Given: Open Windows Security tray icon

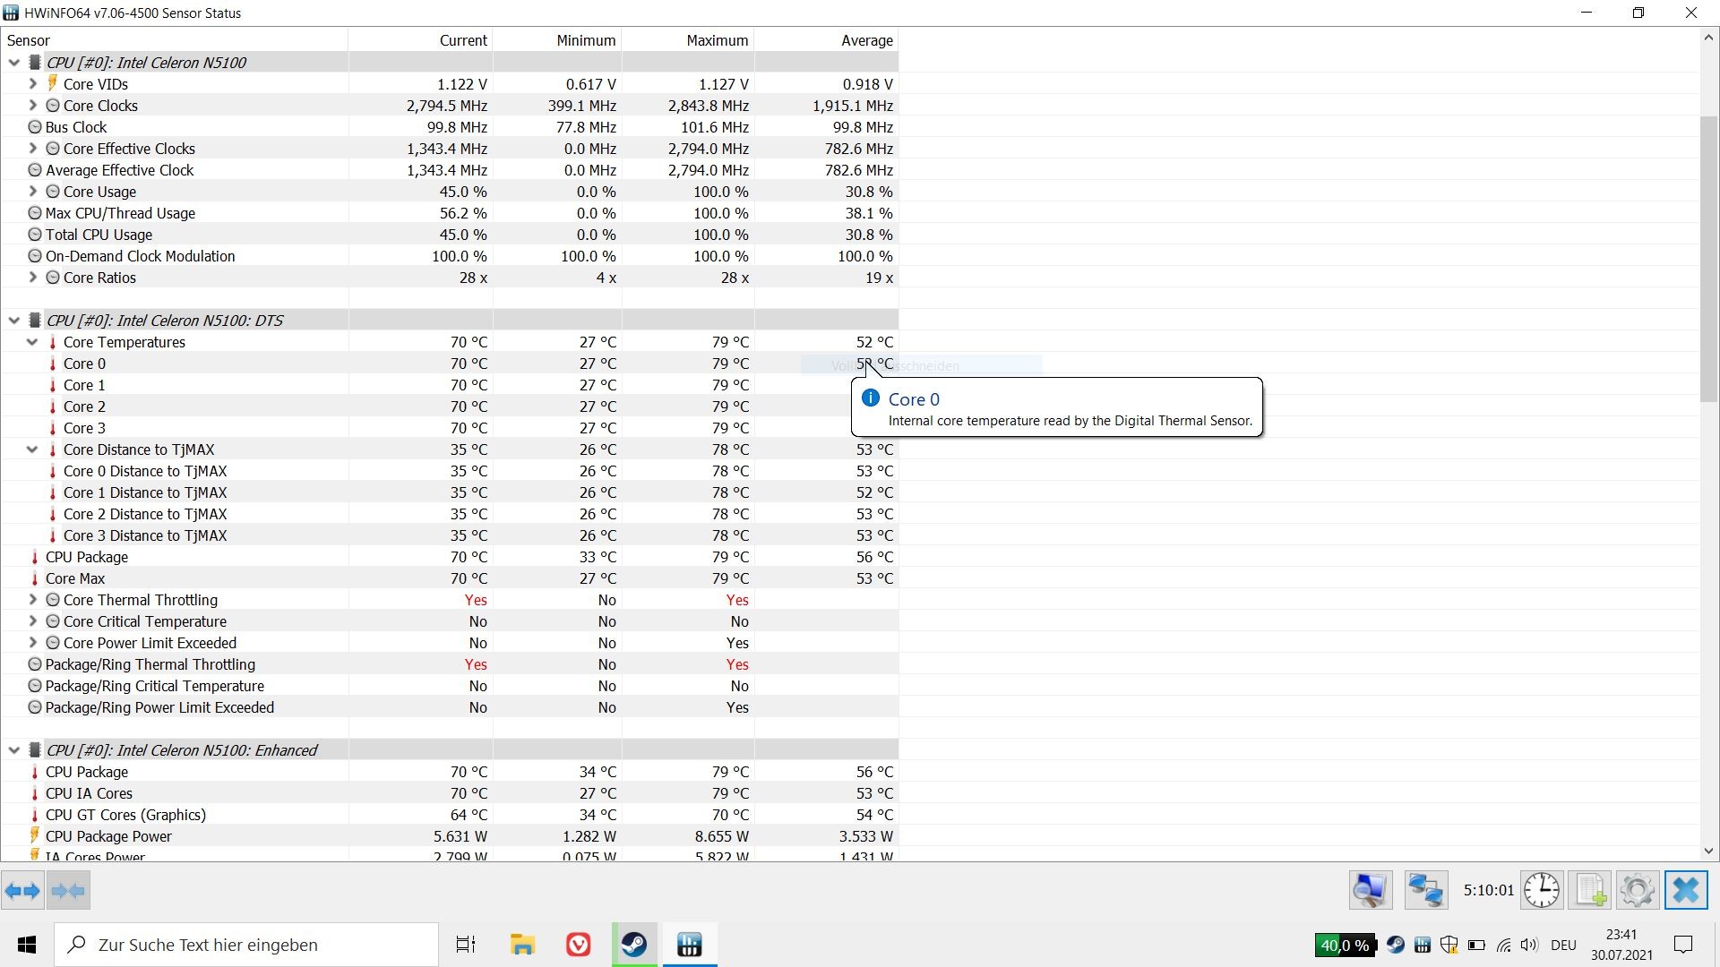Looking at the screenshot, I should point(1449,945).
